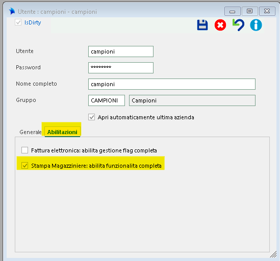Click the window resize grip corner
The image size is (280, 261).
point(273,254)
